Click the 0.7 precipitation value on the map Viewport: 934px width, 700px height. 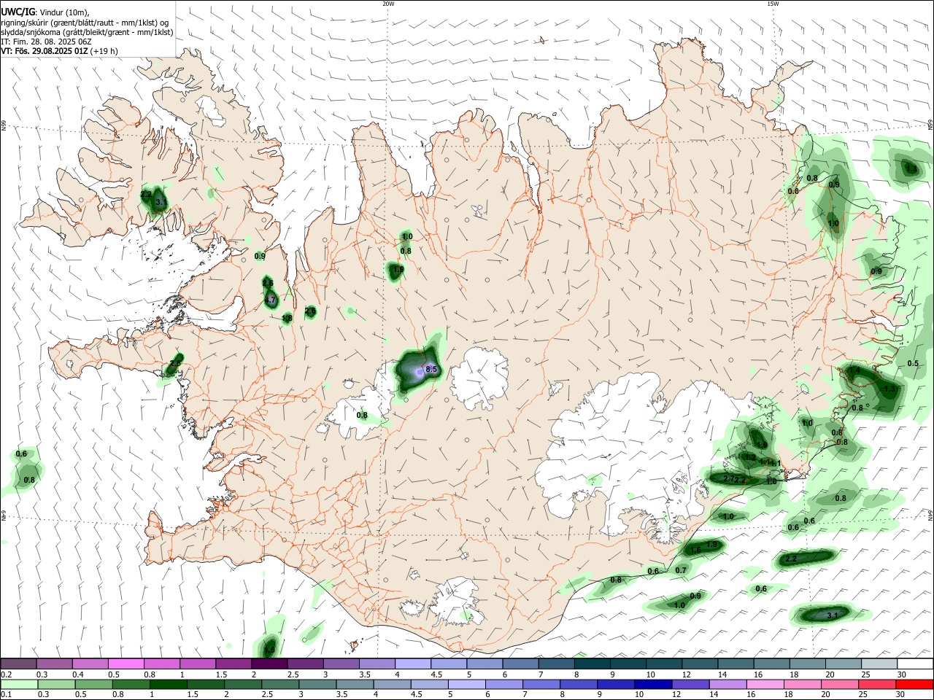[681, 570]
